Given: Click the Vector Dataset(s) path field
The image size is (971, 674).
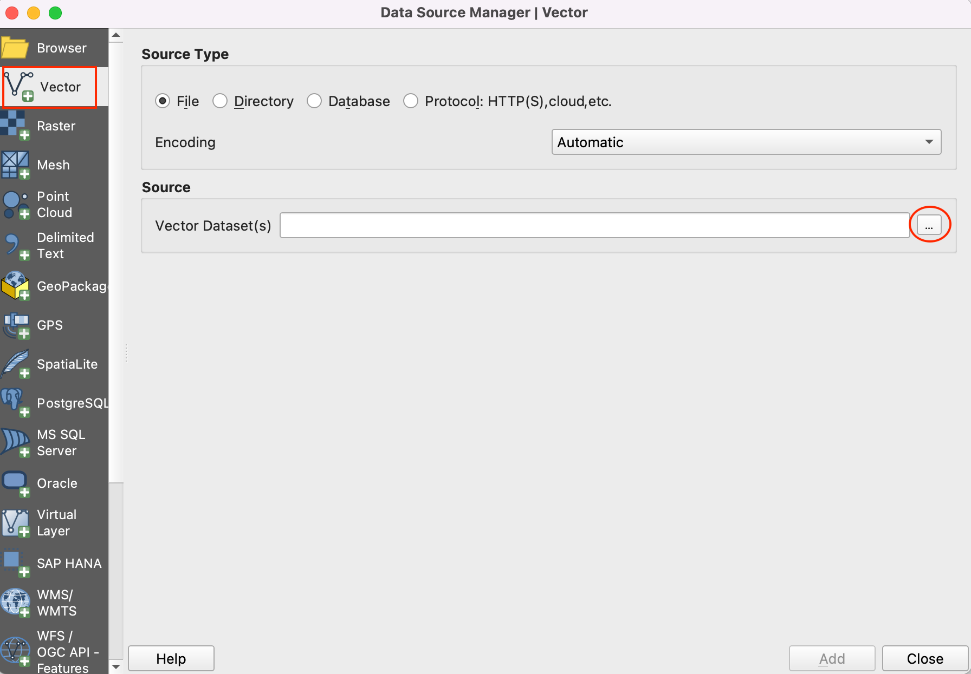Looking at the screenshot, I should pyautogui.click(x=594, y=225).
